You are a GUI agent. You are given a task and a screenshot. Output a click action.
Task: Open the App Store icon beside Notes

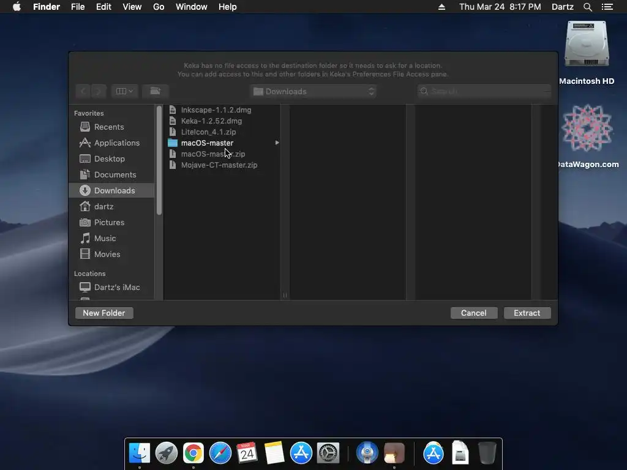pyautogui.click(x=301, y=453)
